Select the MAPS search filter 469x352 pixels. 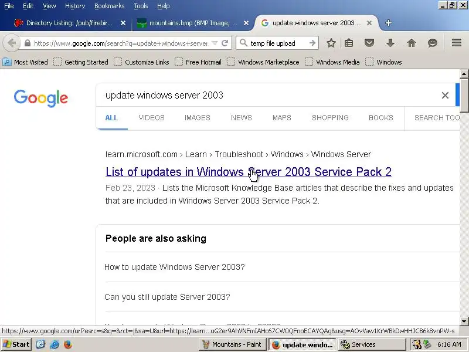282,118
